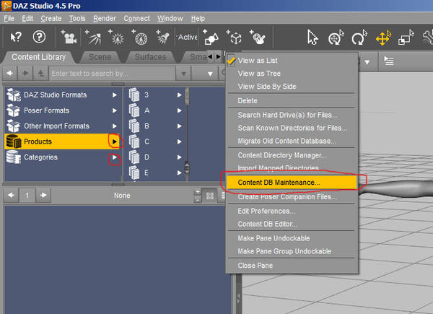This screenshot has width=433, height=314.
Task: Create a new distant light
Action: pyautogui.click(x=92, y=37)
